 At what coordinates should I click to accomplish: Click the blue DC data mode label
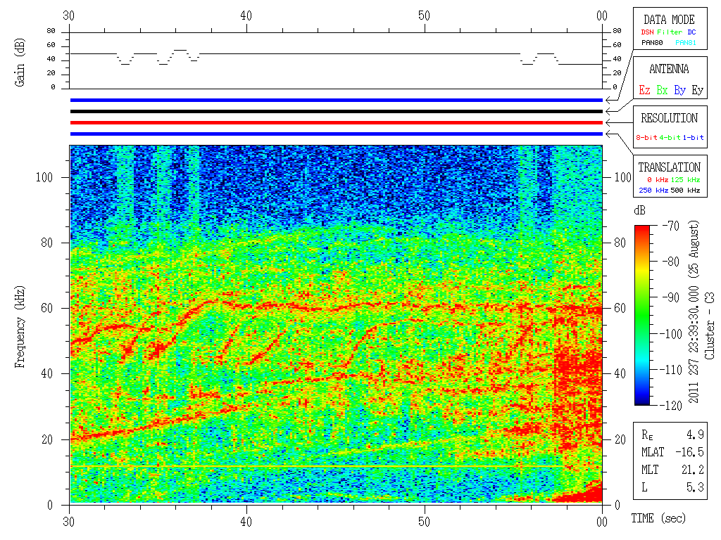[x=691, y=32]
